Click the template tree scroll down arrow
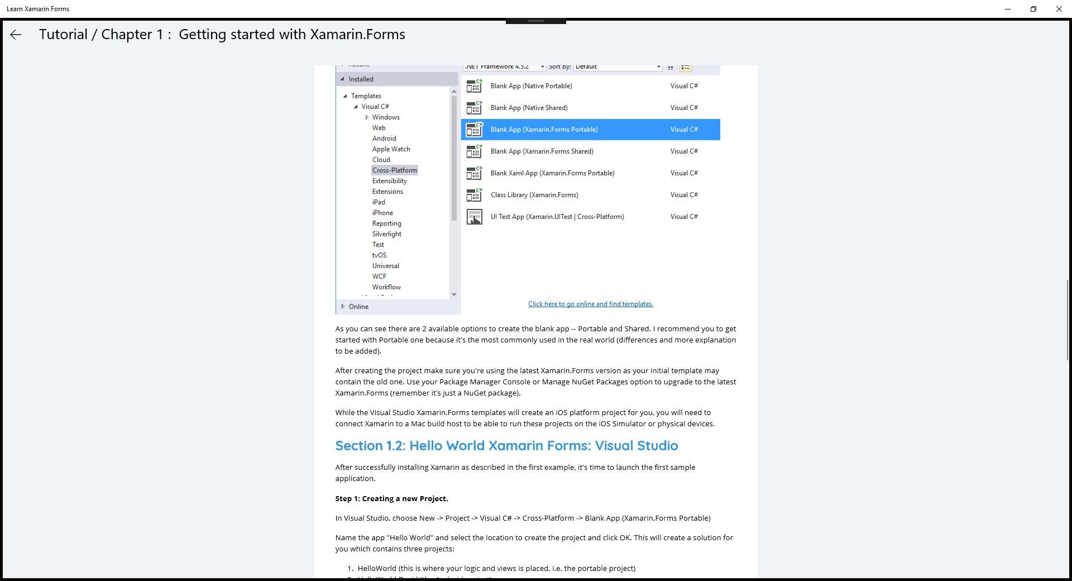 (454, 294)
